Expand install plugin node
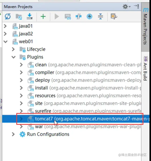Screen dimensions: 151x161 [x=21, y=88]
